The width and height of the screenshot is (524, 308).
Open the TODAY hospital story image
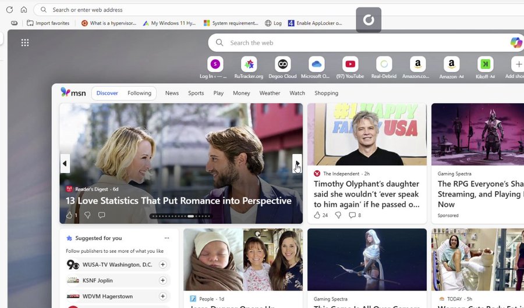(477, 260)
